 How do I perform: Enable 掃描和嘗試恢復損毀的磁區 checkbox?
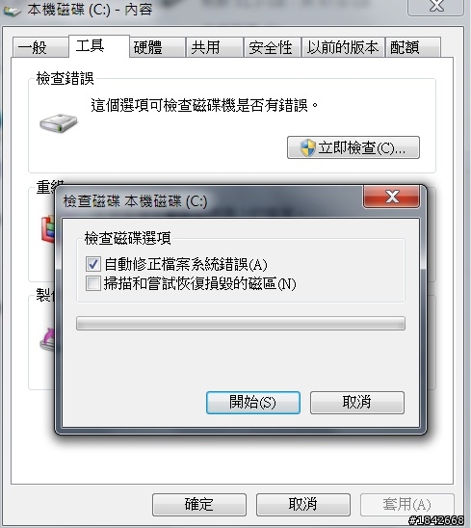(x=92, y=283)
